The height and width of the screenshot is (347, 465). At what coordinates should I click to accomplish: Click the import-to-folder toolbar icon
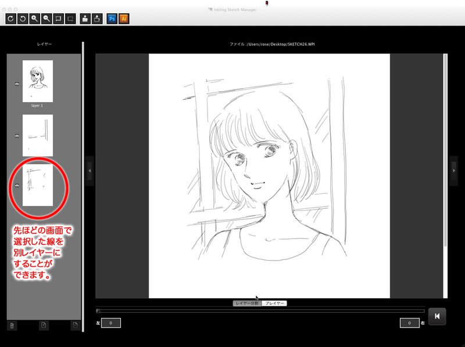[x=85, y=19]
